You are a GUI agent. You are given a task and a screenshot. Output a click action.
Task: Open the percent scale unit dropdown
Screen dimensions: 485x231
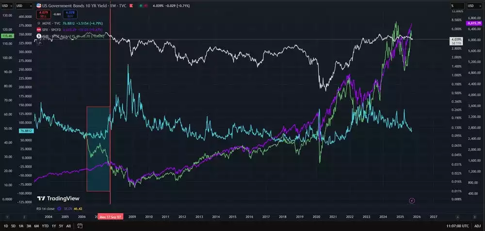pyautogui.click(x=457, y=6)
